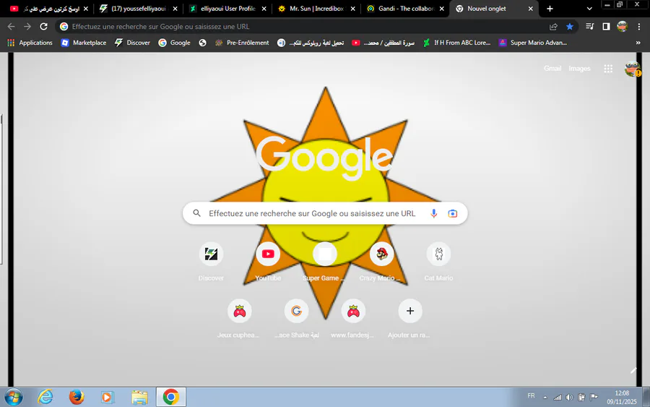Show hidden bookmarks with the chevron
Viewport: 650px width, 407px height.
(638, 43)
